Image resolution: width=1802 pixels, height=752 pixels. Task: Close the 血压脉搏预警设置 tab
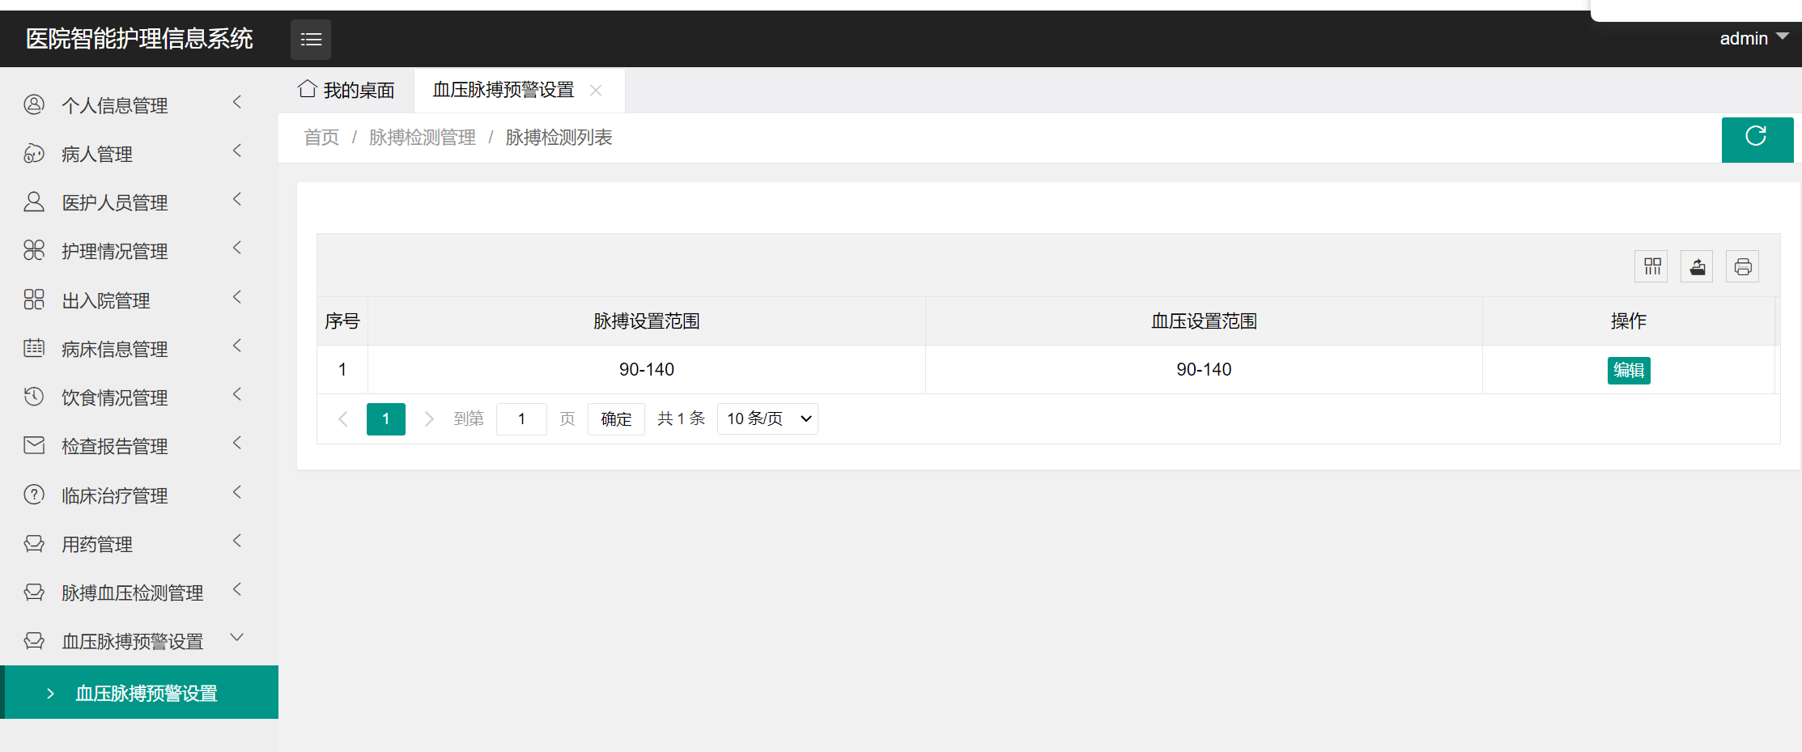597,90
